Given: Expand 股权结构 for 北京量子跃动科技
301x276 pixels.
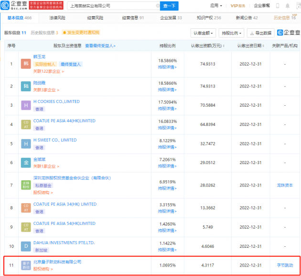Looking at the screenshot, I should pyautogui.click(x=43, y=269).
